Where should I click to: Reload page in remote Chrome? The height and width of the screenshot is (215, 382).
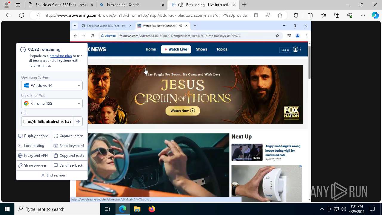point(92,36)
